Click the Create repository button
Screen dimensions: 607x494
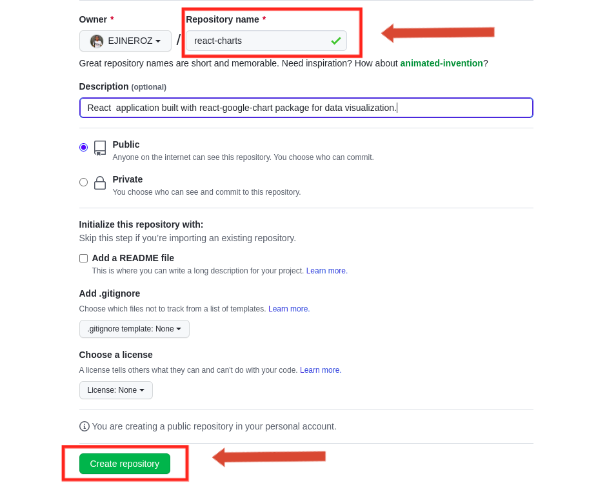[124, 464]
